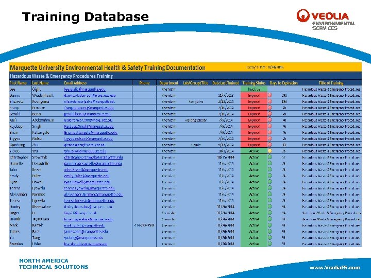Click the red status indicator in Rajdeep Singh's row
Screen dimensions: 371x278
(269, 126)
